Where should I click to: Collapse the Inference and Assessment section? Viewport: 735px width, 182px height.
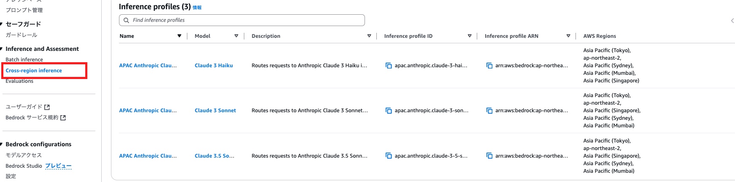2,49
